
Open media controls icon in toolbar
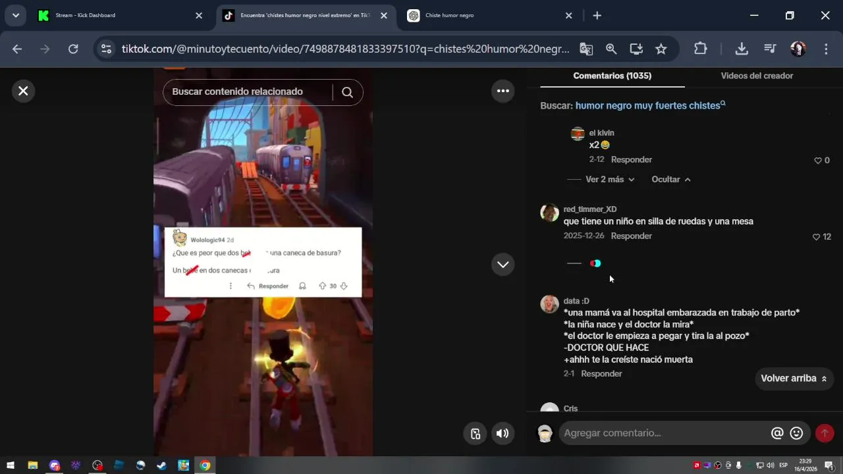click(x=770, y=49)
